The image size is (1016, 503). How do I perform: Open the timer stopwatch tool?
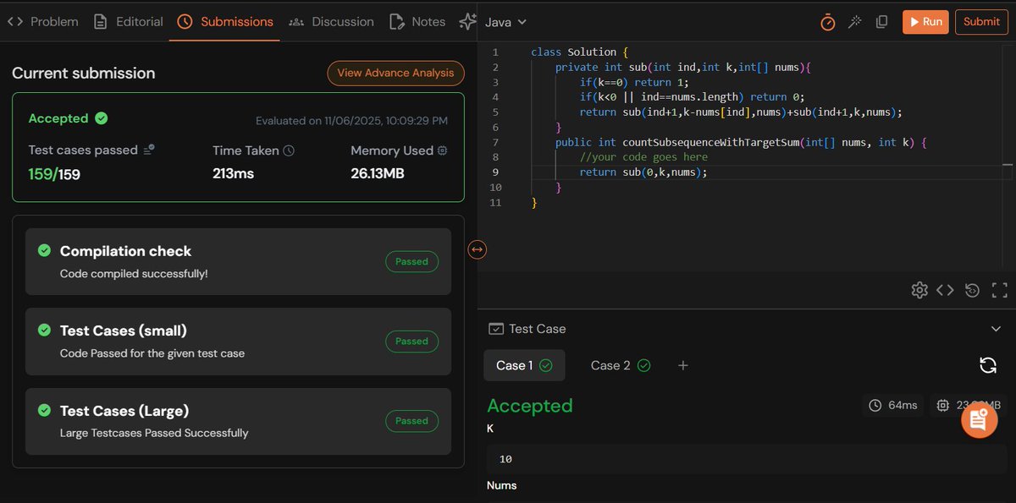pyautogui.click(x=827, y=22)
